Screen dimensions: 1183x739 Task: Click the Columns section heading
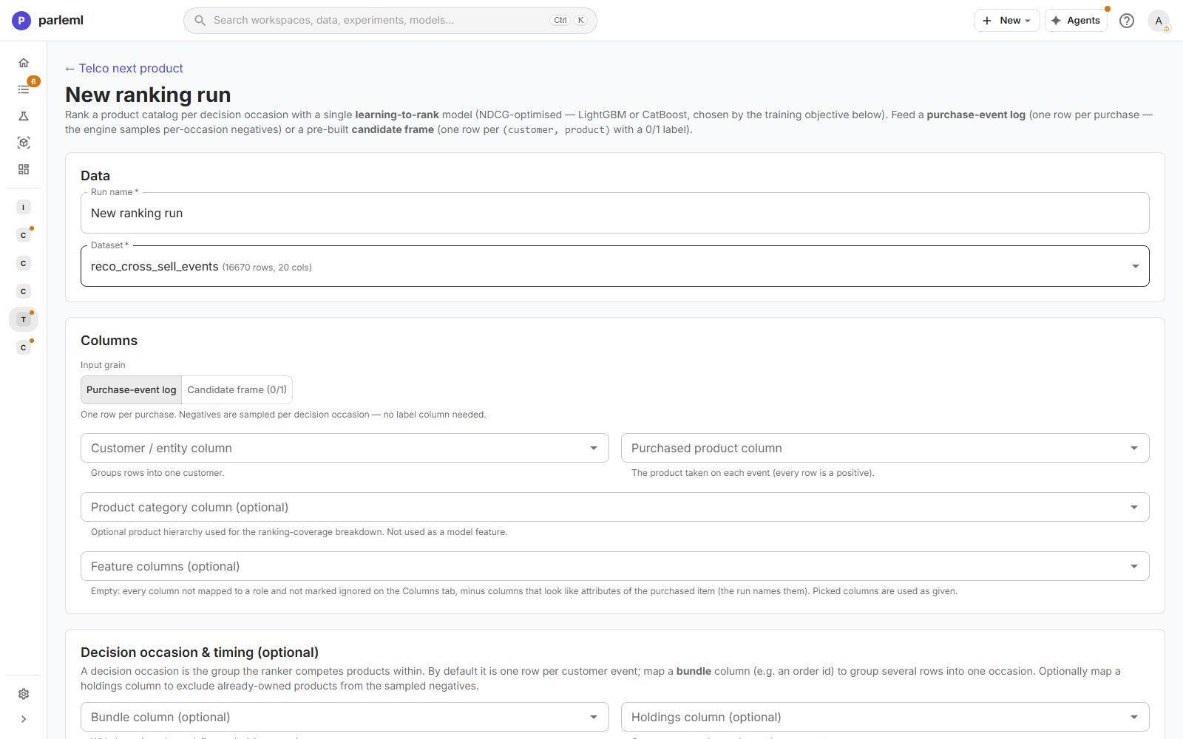pyautogui.click(x=109, y=341)
